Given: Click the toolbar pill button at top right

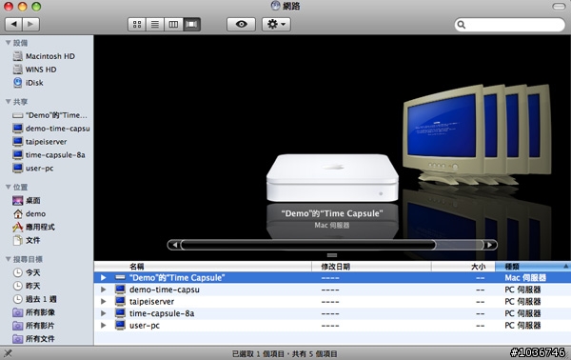Looking at the screenshot, I should click(559, 7).
